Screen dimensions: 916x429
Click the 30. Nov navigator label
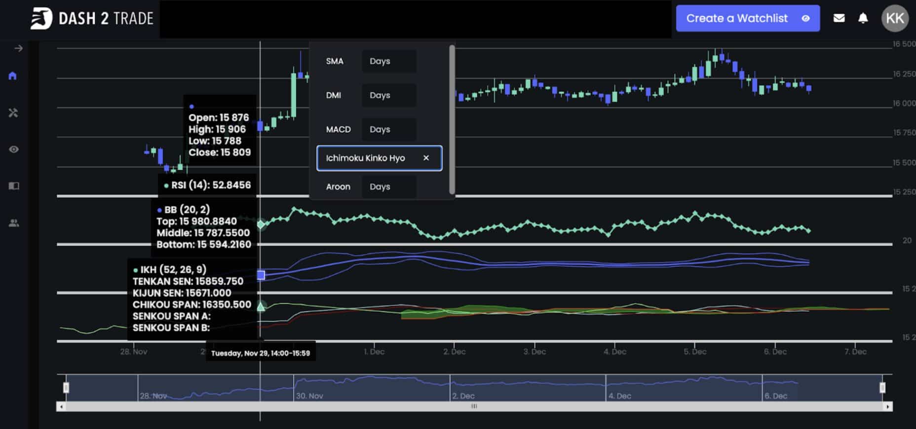(309, 396)
